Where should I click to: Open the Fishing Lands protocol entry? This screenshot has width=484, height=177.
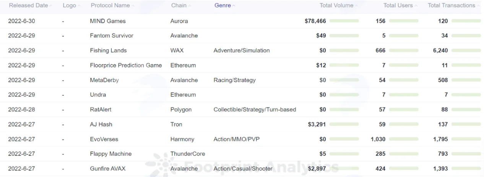tap(108, 50)
